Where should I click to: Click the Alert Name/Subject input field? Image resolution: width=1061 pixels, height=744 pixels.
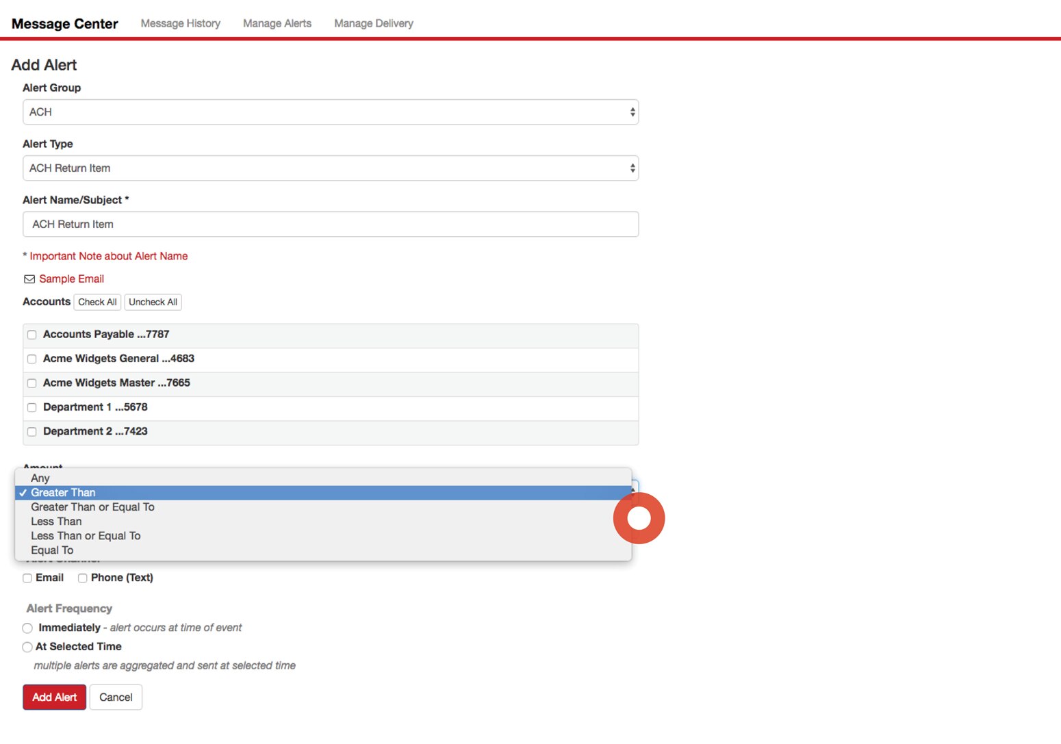point(331,224)
